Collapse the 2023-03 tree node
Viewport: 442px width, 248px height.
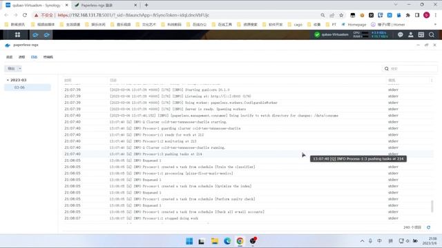8,80
